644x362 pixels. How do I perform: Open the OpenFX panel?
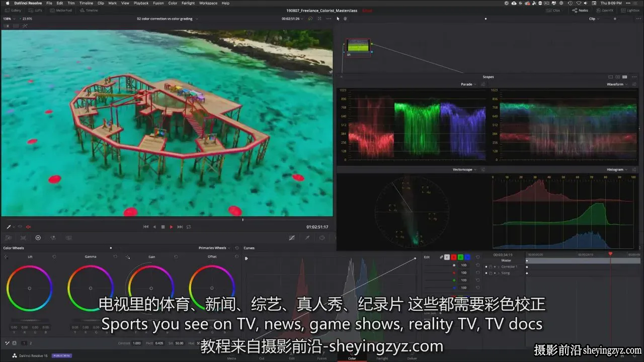[x=605, y=10]
